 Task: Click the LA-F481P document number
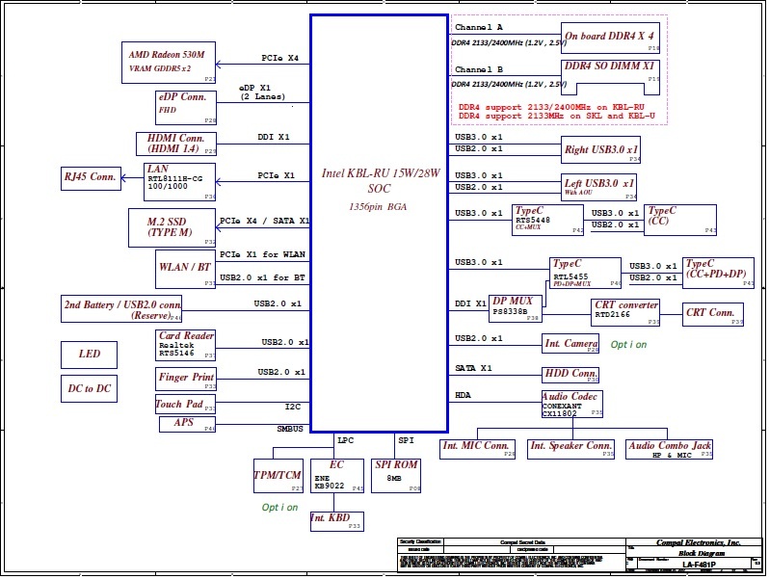[699, 565]
